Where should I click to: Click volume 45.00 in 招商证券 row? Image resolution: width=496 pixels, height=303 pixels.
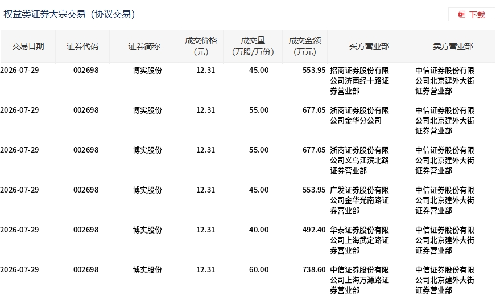click(x=259, y=70)
